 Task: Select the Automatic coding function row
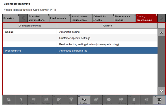point(107,32)
